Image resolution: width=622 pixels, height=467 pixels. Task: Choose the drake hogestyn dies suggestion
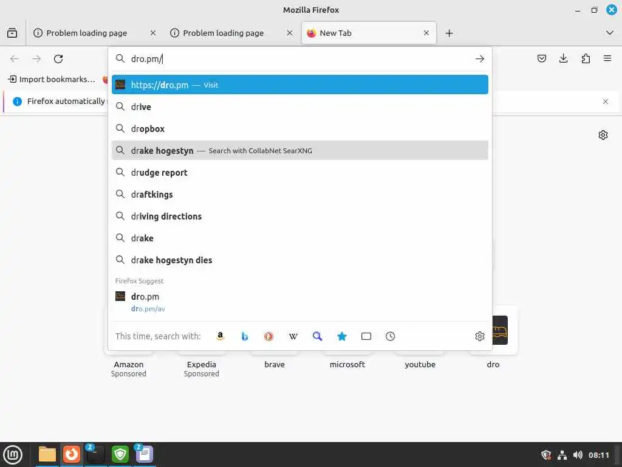300,260
